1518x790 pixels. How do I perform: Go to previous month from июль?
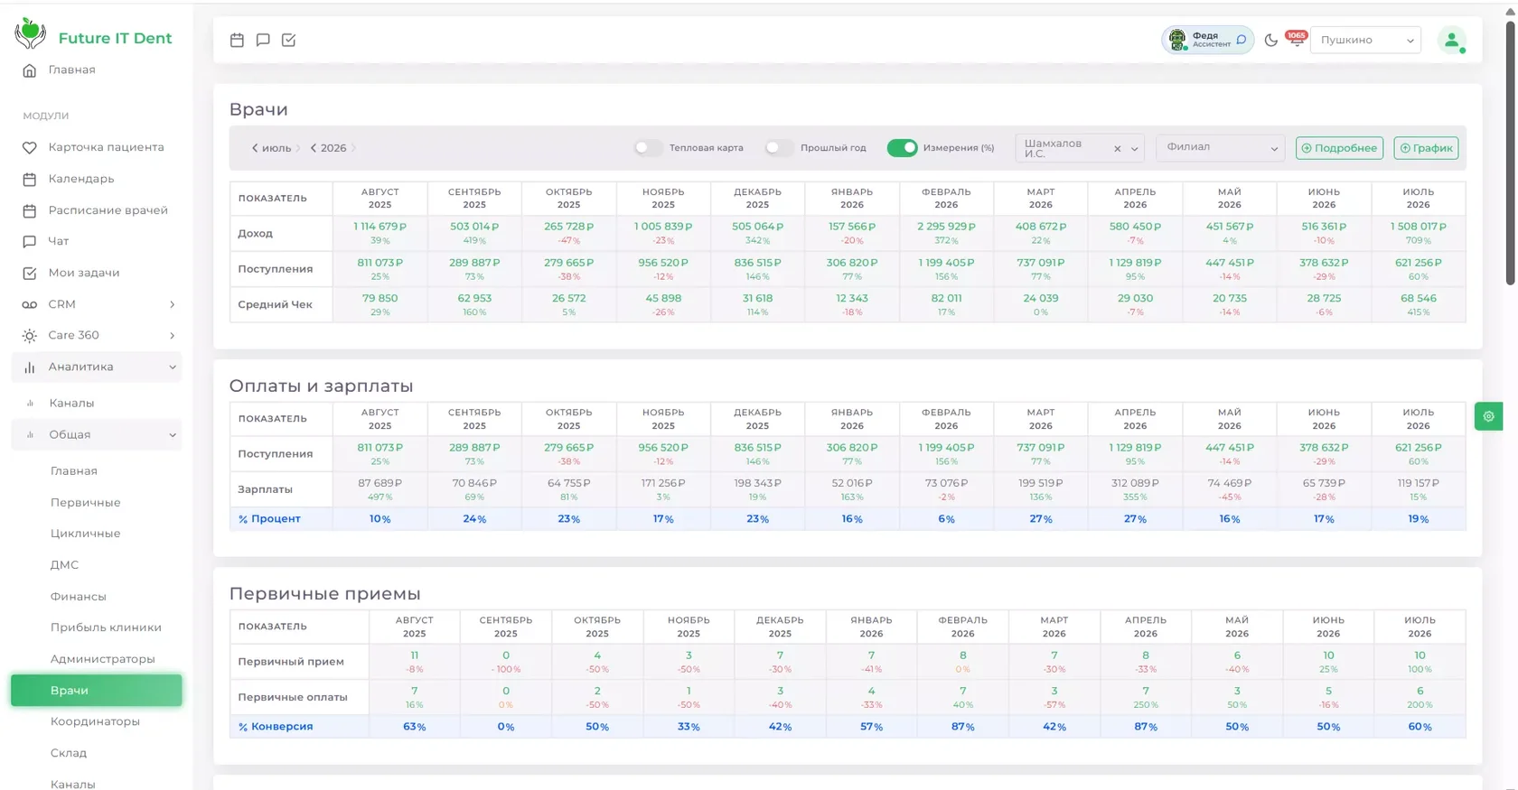[255, 148]
